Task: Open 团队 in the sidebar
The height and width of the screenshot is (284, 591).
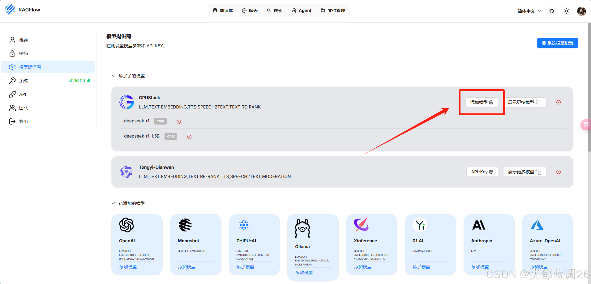Action: pyautogui.click(x=48, y=108)
